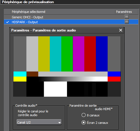140x131 pixels.
Task: Click the magenta color bar
Action: pos(78,54)
